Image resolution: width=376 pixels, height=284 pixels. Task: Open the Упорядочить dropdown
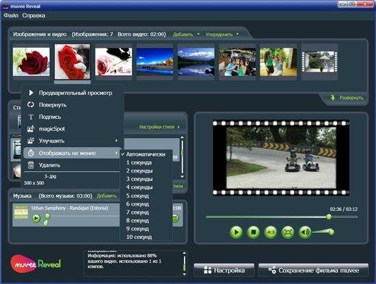point(222,35)
